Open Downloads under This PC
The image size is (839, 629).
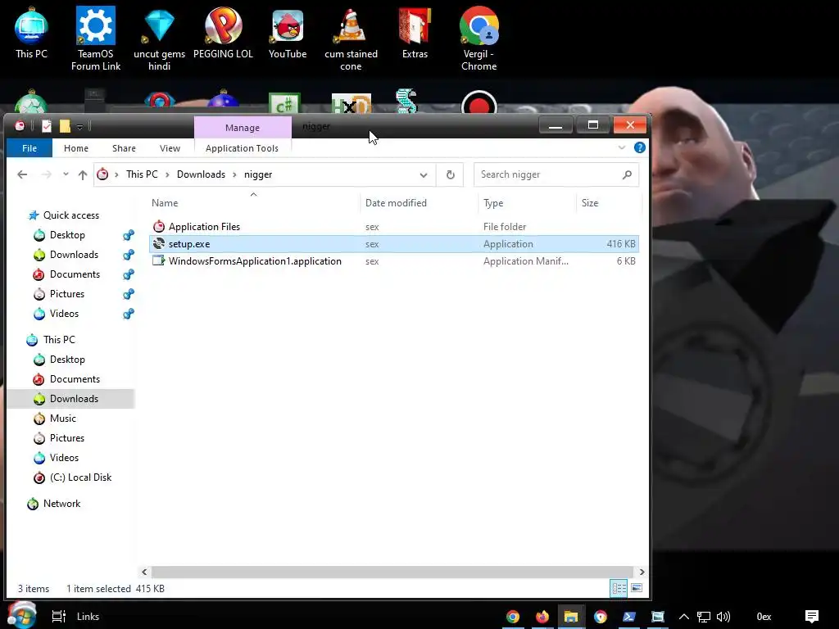pos(74,399)
